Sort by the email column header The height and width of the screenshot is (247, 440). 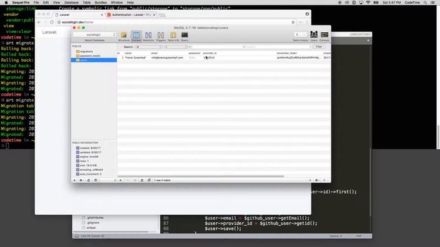154,53
